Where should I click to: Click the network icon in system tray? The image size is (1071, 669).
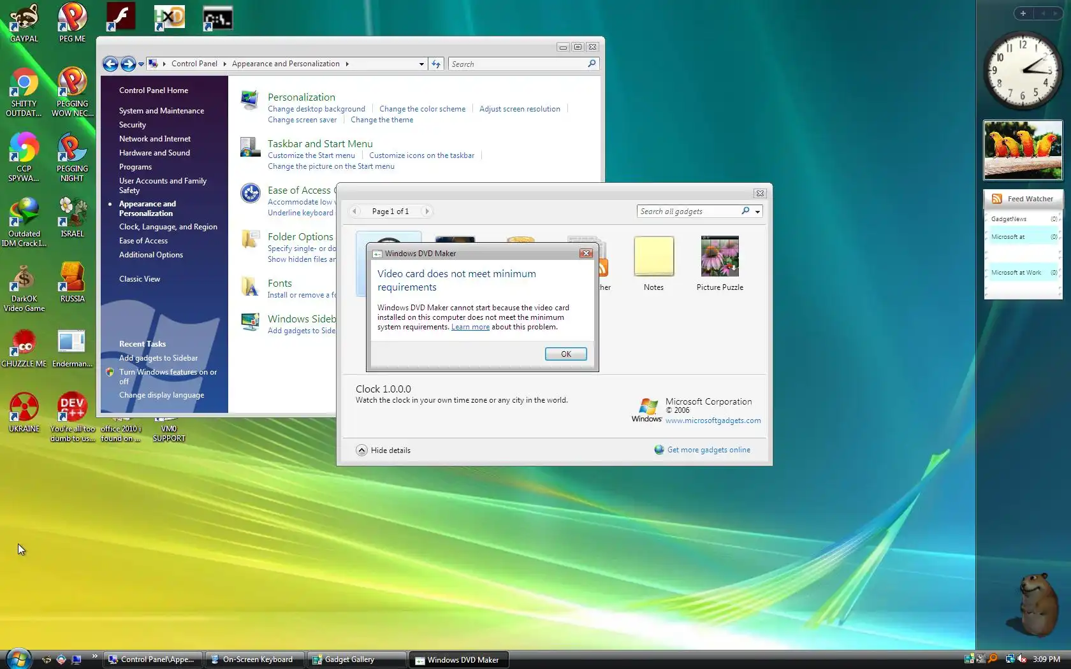click(x=1010, y=659)
